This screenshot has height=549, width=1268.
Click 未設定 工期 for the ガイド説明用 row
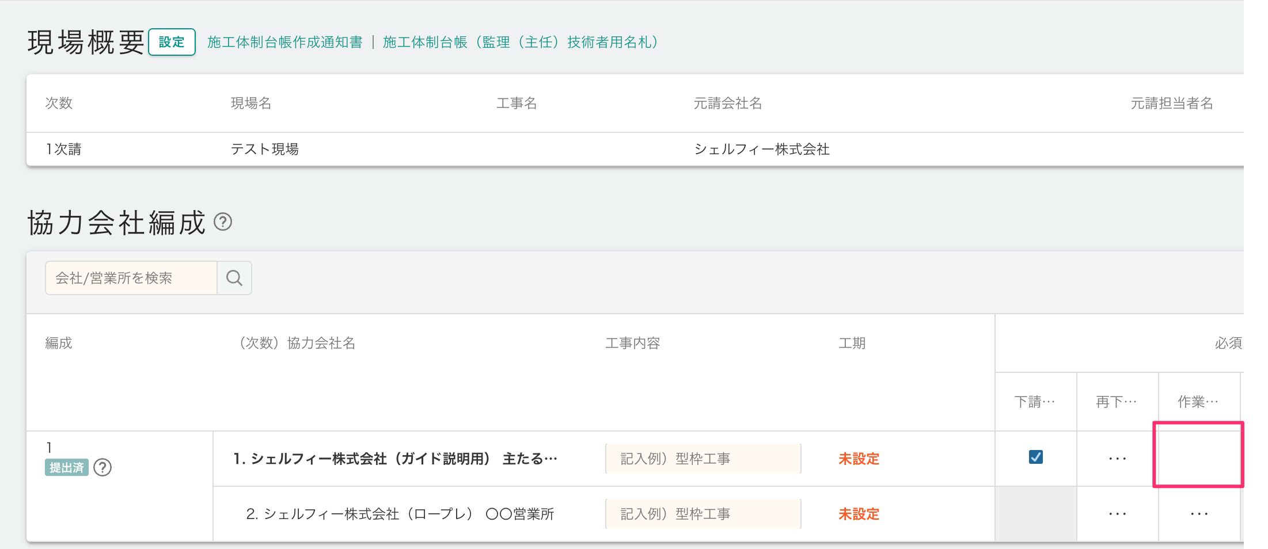[x=859, y=459]
